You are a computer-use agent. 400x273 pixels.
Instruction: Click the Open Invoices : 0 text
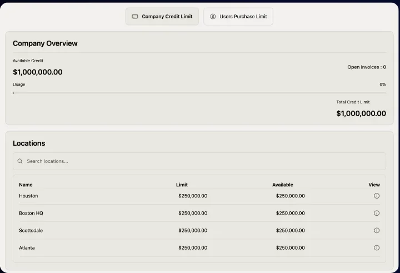(x=367, y=67)
